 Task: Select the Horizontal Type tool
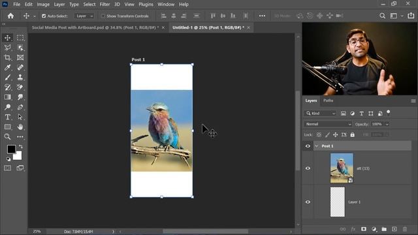point(7,117)
